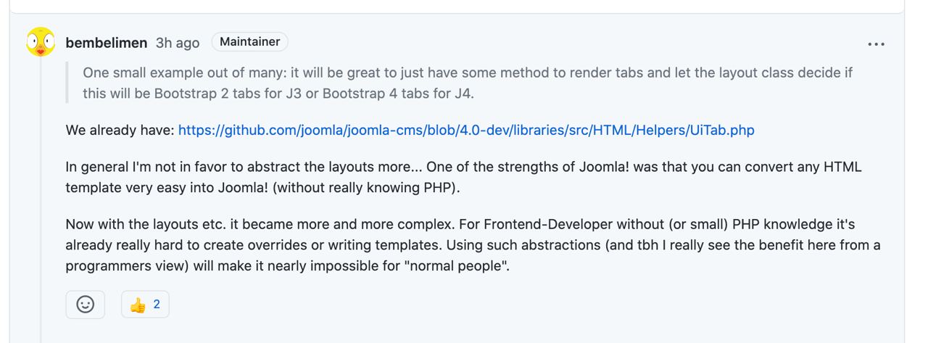Open the UiTab.php GitHub link
928x343 pixels.
coord(466,131)
